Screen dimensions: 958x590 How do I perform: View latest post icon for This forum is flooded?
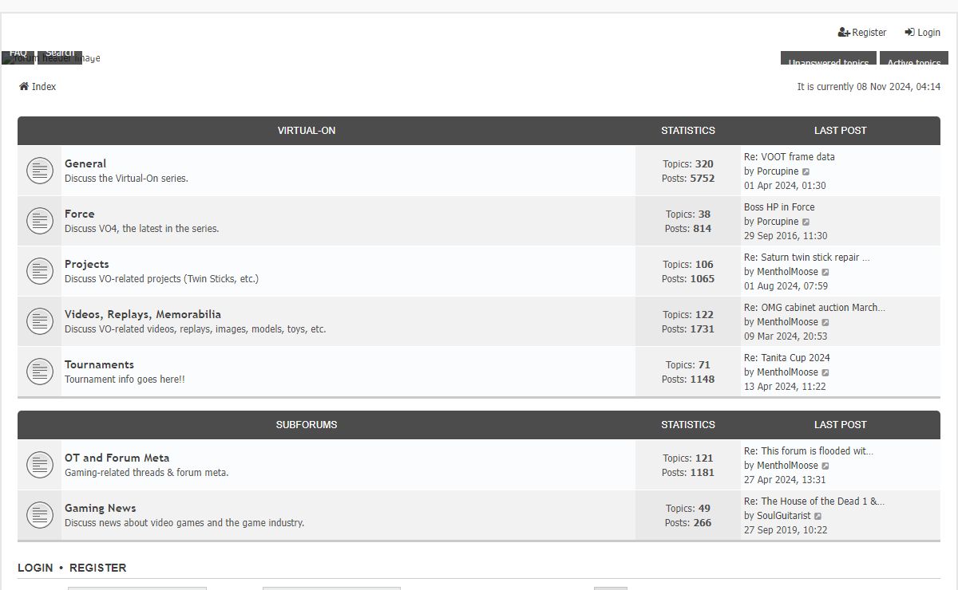pyautogui.click(x=825, y=466)
